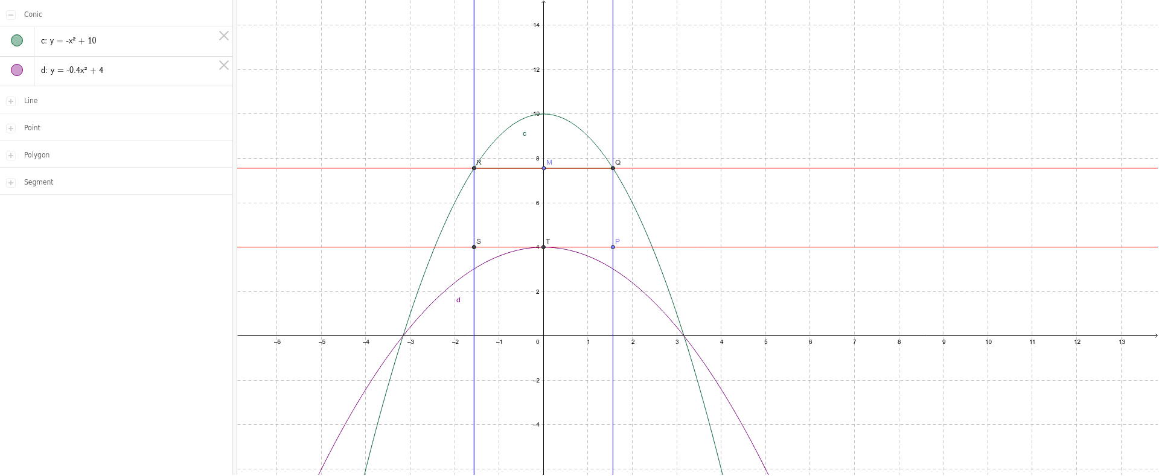
Task: Select point T at parabola d vertex
Action: pos(544,247)
